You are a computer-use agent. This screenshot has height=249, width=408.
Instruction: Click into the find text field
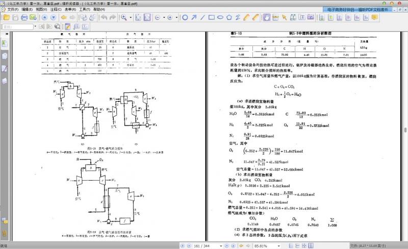click(x=17, y=27)
